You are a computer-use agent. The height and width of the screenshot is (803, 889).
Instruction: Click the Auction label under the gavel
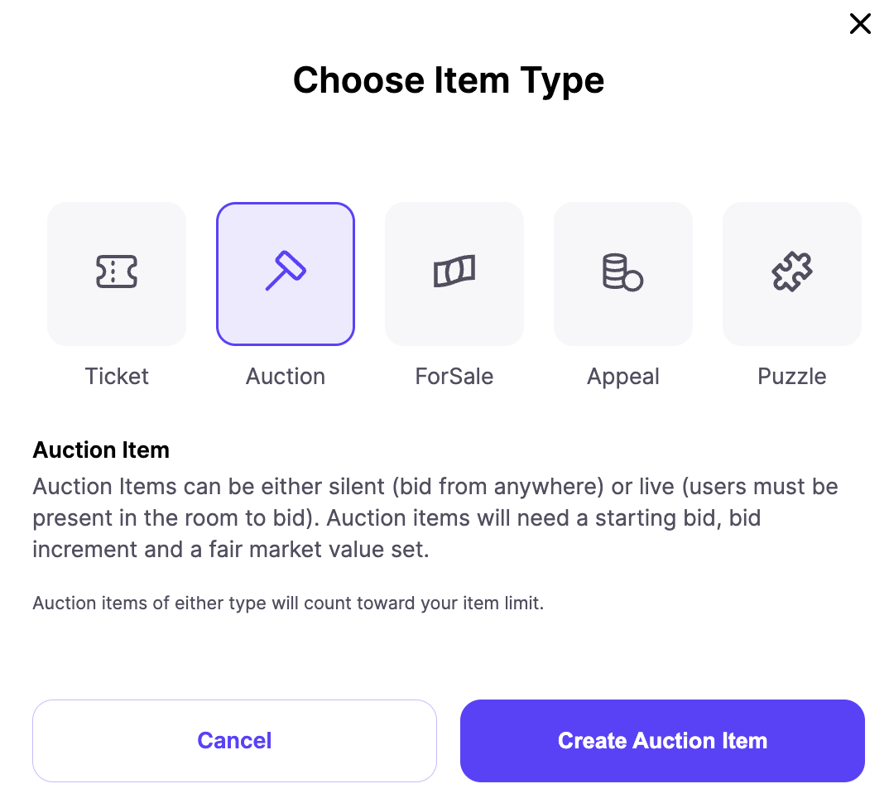285,376
